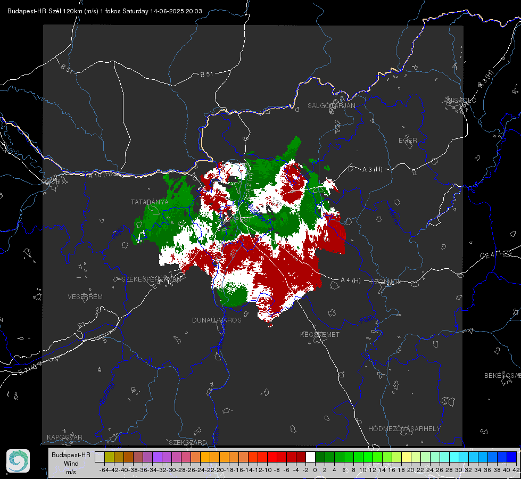
Task: Pick the yellow swatch between 18 and 20
Action: 406,457
